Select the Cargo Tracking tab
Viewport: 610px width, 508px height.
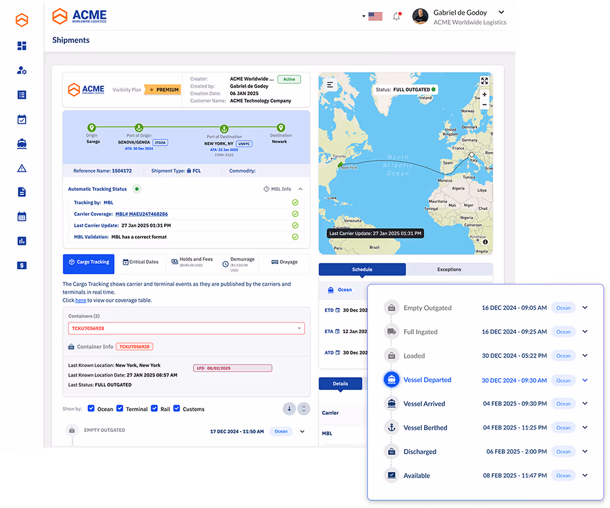click(89, 264)
